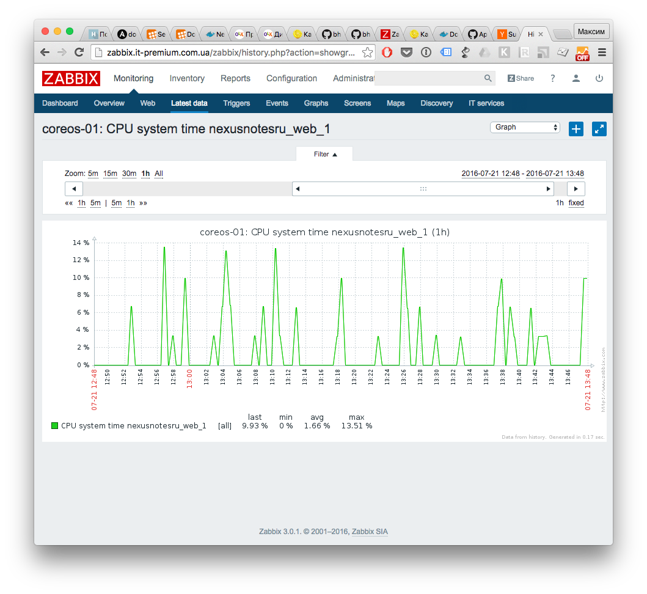This screenshot has width=647, height=594.
Task: Open Configuration menu
Action: (x=291, y=78)
